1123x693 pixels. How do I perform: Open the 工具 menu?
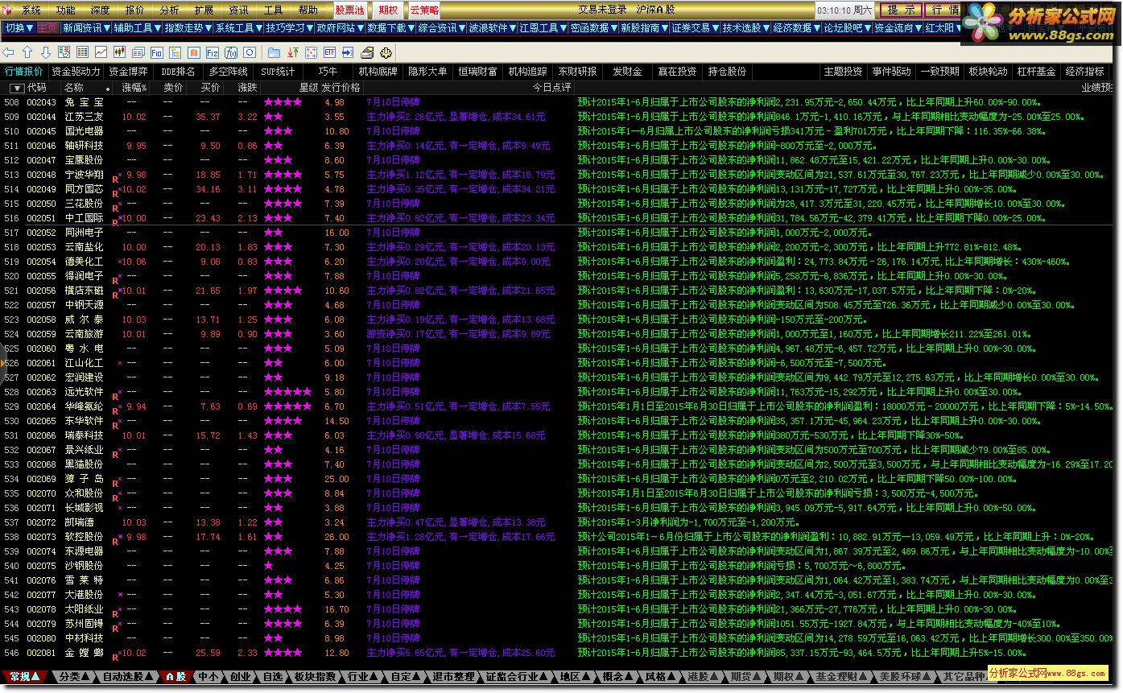point(273,10)
